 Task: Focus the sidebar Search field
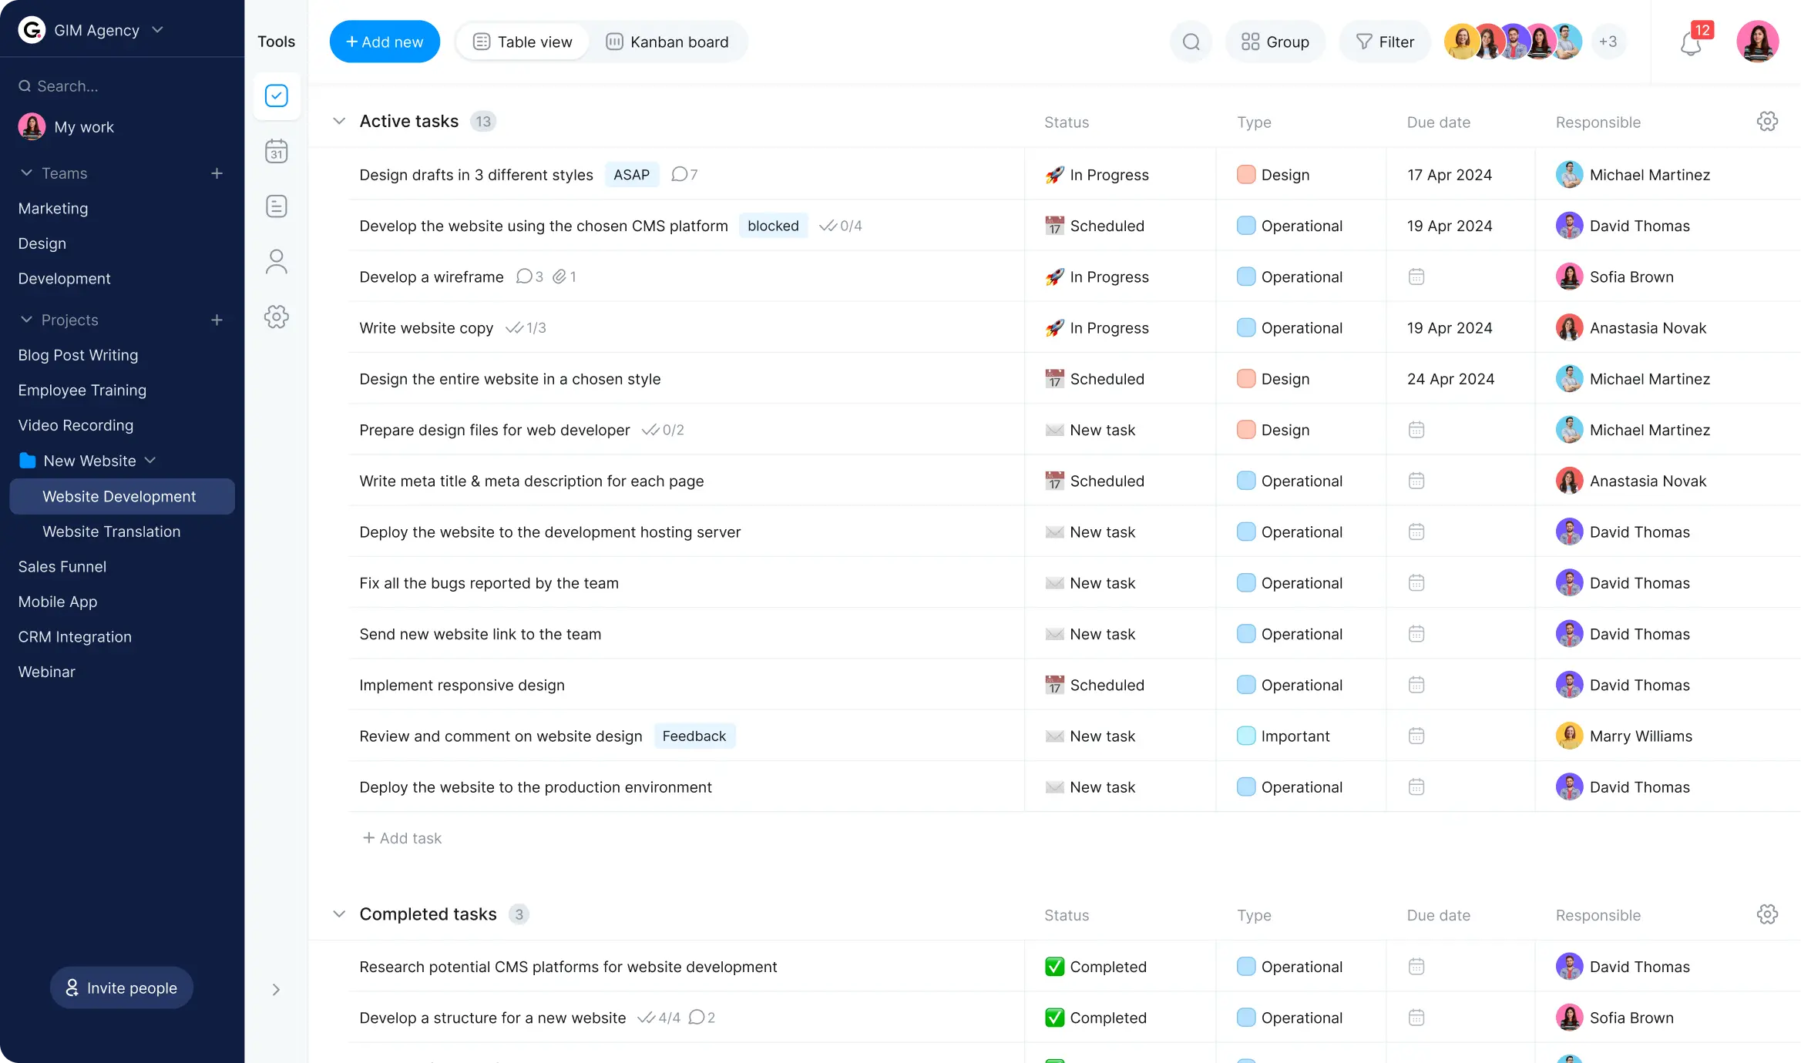coord(122,86)
